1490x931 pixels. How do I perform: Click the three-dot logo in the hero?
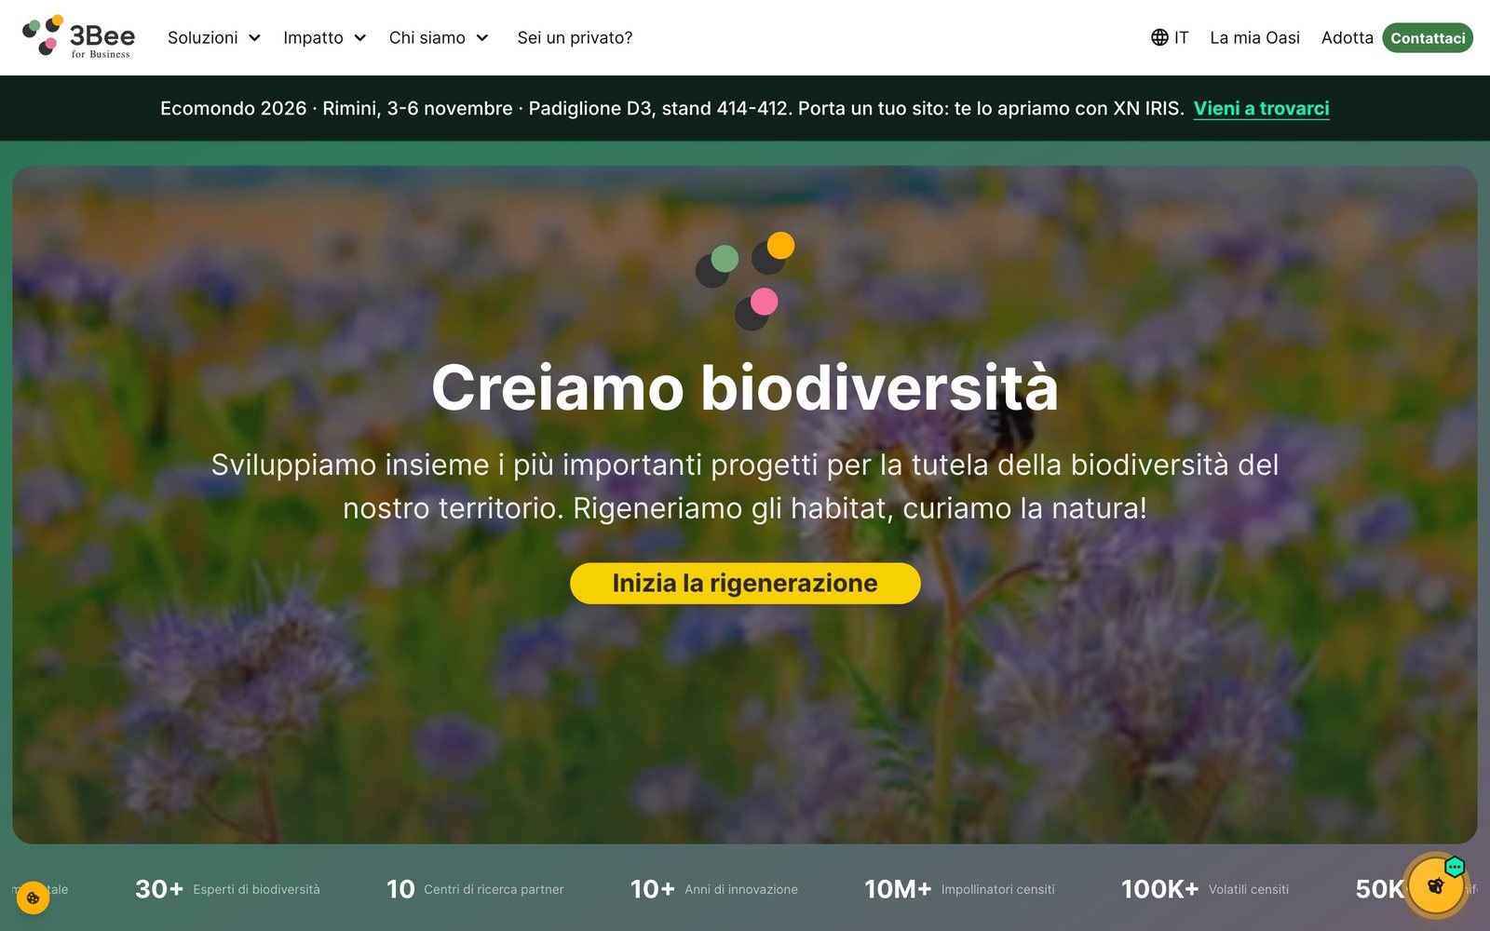point(745,281)
